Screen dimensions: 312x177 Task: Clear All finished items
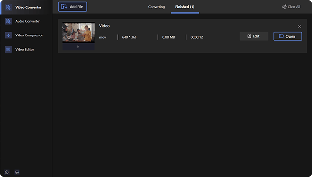click(x=291, y=7)
